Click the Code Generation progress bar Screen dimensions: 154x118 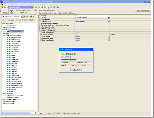click(x=76, y=60)
